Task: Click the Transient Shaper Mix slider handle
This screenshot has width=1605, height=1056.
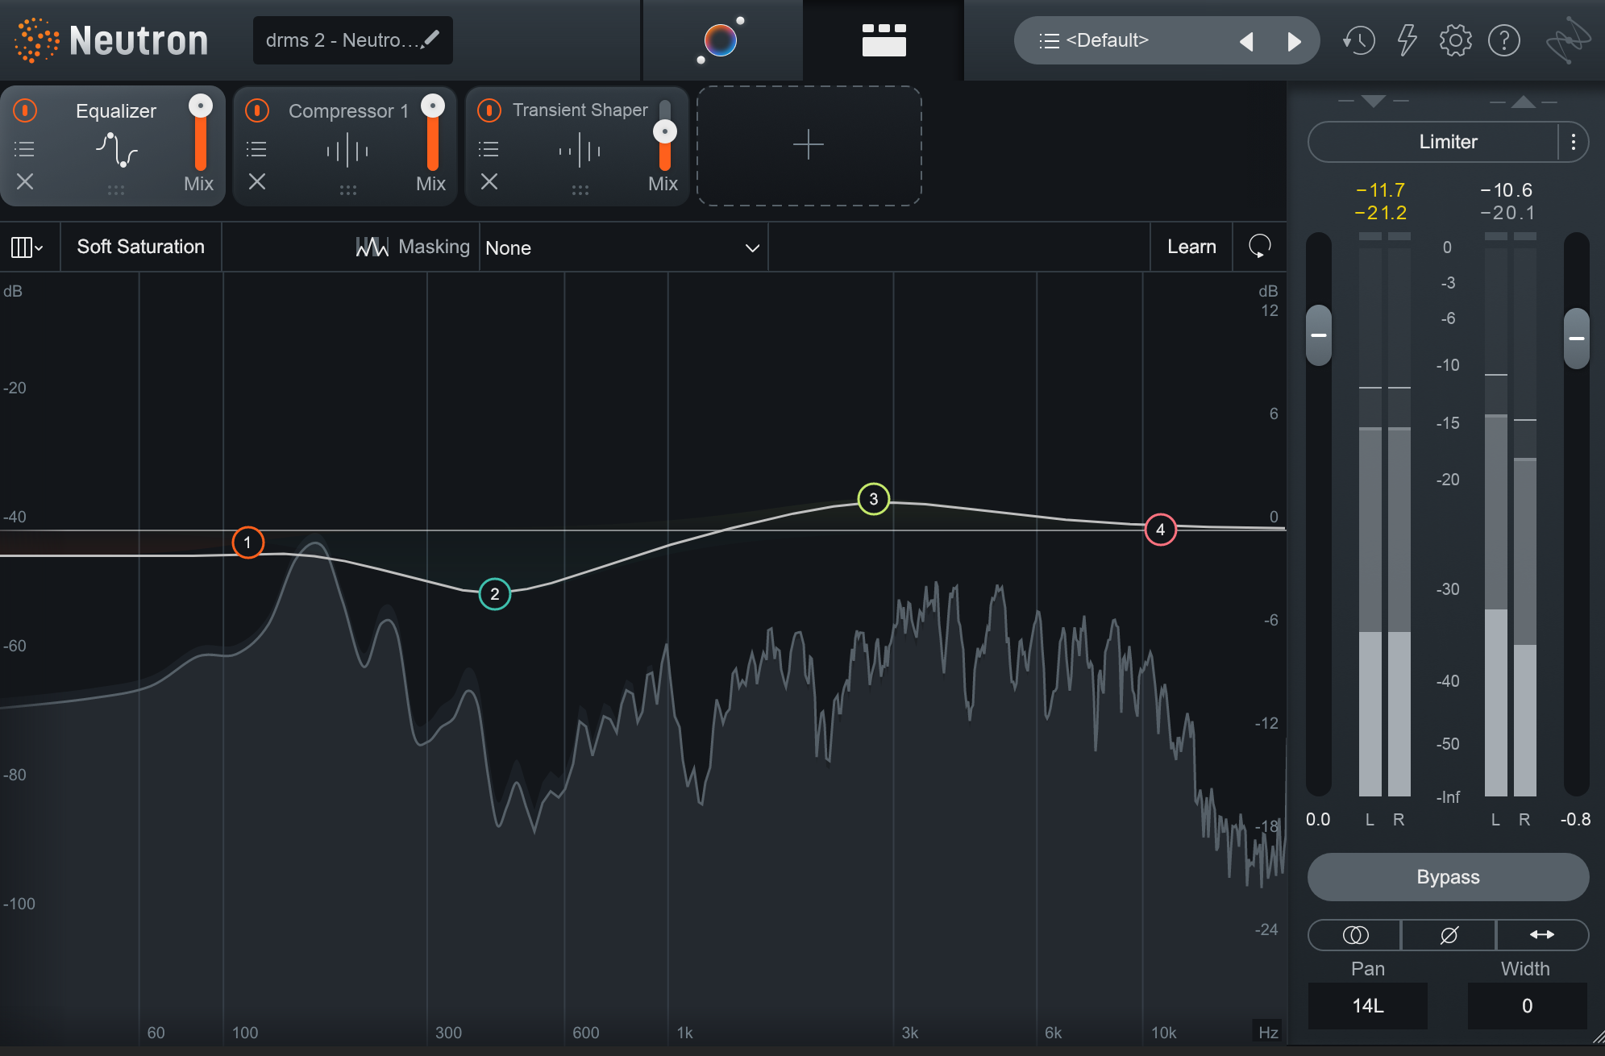Action: tap(665, 131)
